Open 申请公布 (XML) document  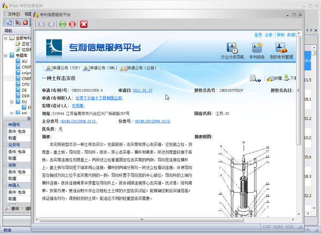tap(100, 68)
